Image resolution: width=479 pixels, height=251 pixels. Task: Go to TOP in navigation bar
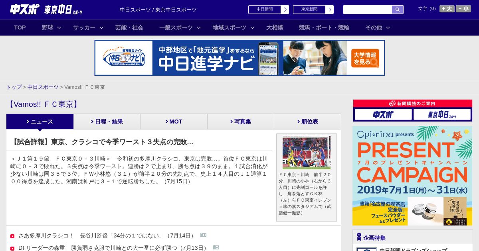(x=20, y=27)
